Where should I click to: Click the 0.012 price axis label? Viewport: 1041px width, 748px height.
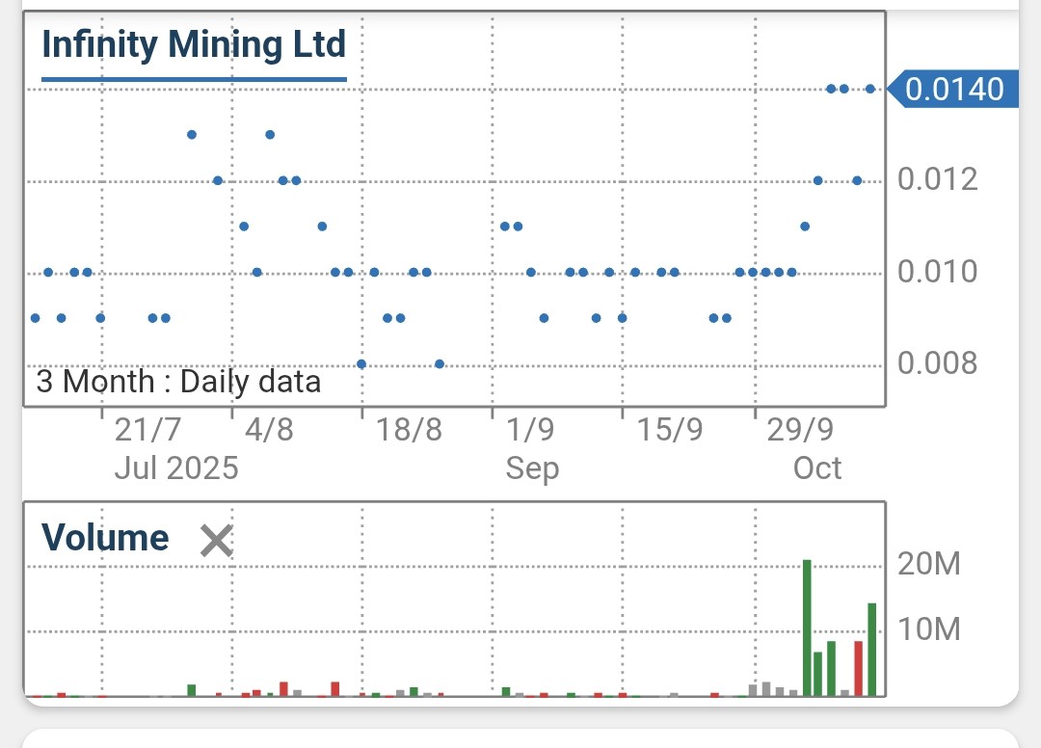point(937,179)
